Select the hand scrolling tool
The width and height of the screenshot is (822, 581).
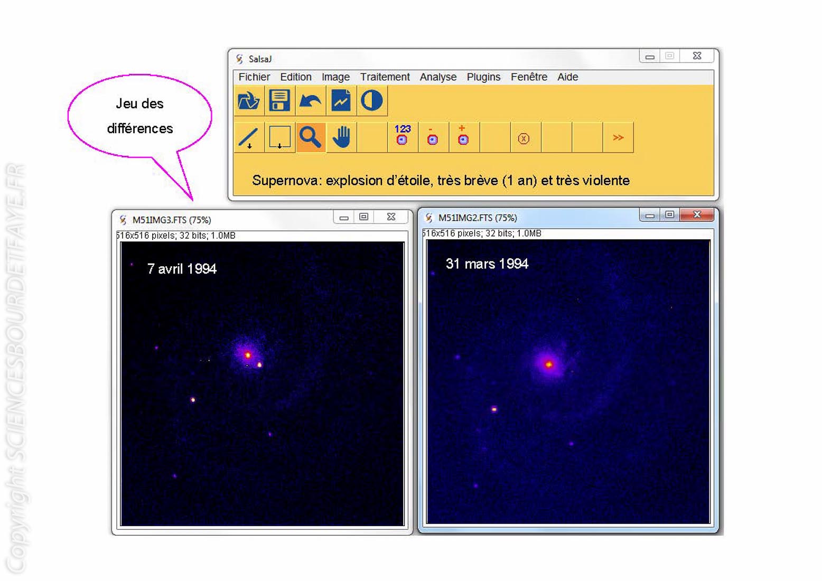coord(341,138)
